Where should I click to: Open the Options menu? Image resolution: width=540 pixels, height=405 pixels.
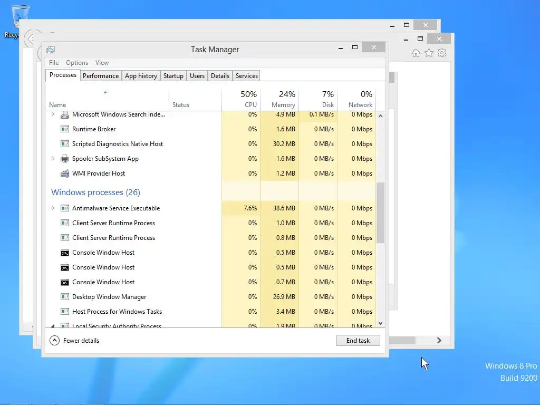(77, 63)
